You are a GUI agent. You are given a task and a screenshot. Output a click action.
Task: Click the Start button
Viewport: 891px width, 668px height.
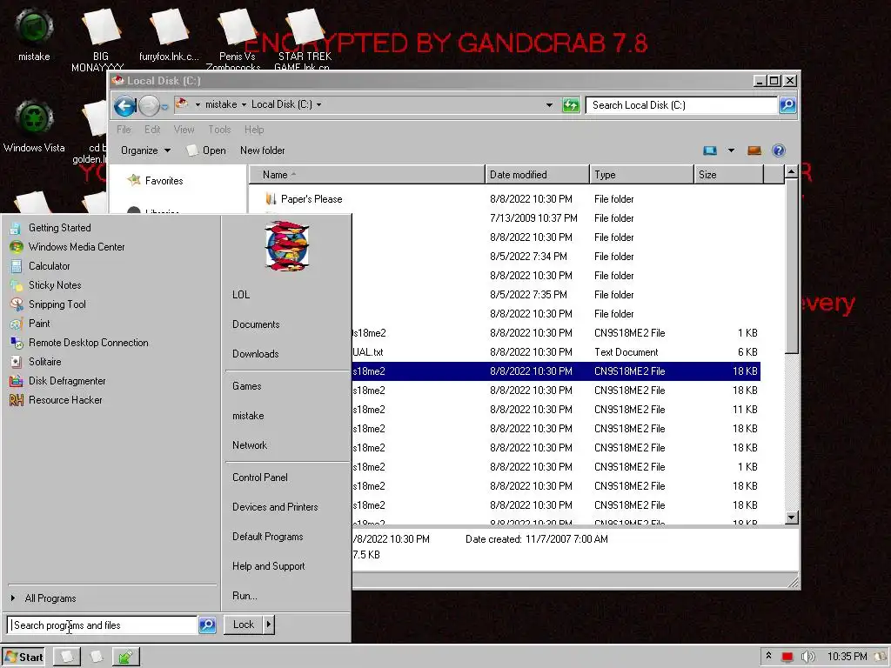(23, 658)
